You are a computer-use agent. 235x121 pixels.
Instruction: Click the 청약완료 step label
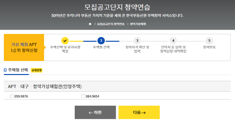(x=209, y=47)
